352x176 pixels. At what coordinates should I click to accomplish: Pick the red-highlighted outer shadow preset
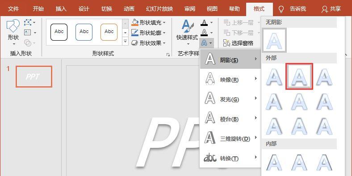[299, 76]
